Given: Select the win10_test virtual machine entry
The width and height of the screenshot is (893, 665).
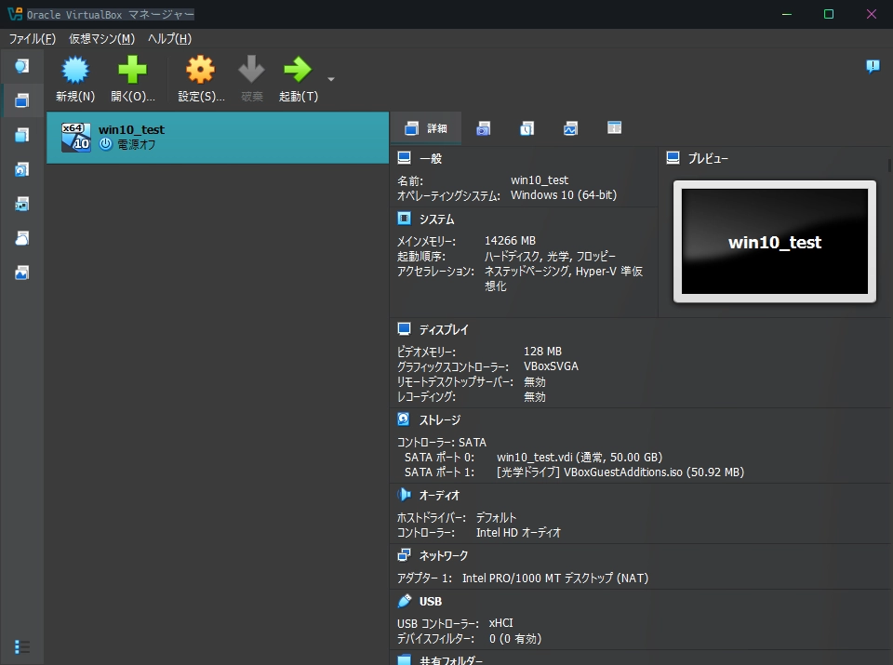Looking at the screenshot, I should click(x=217, y=138).
